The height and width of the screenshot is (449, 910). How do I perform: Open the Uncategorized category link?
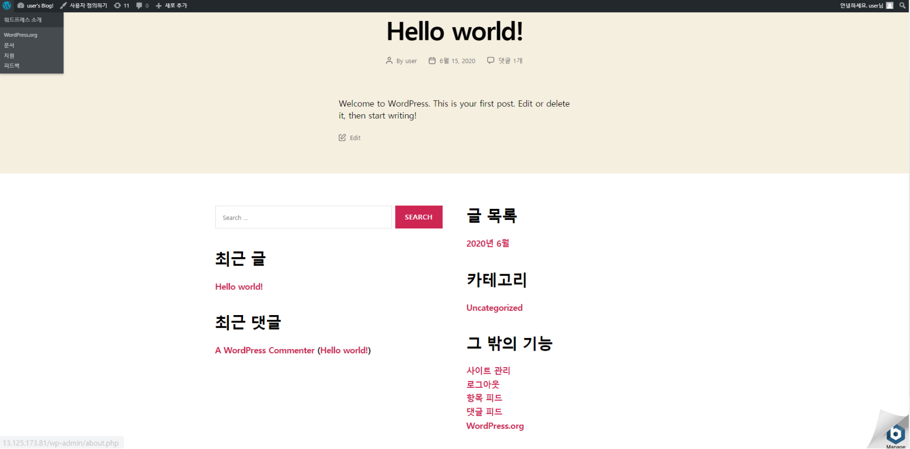pos(494,308)
